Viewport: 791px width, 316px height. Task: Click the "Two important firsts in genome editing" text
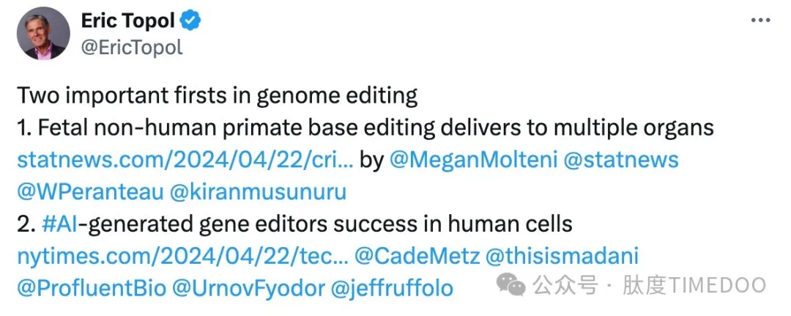click(217, 95)
